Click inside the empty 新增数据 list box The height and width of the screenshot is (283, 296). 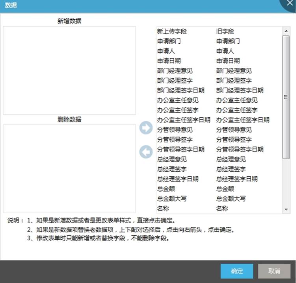tap(69, 70)
